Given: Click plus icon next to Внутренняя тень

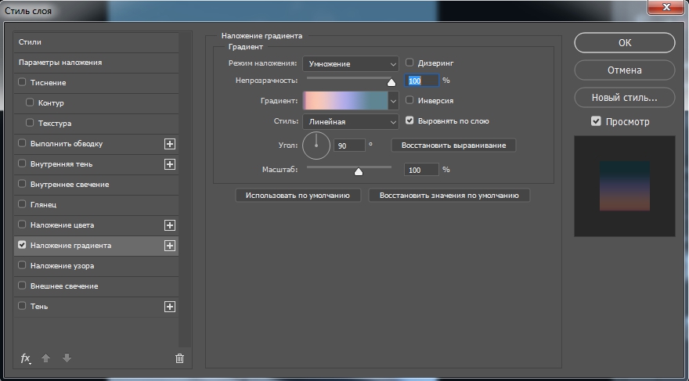Looking at the screenshot, I should click(169, 164).
